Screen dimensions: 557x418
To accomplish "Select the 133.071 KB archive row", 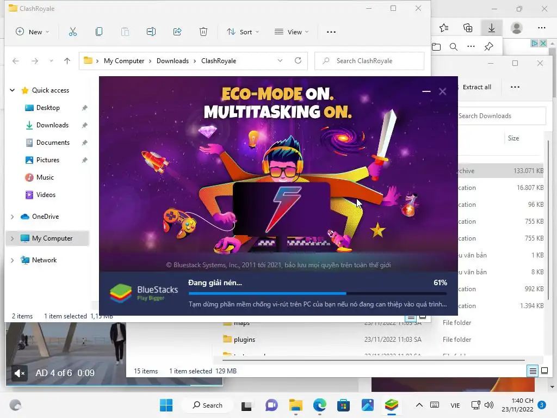I will tap(501, 171).
